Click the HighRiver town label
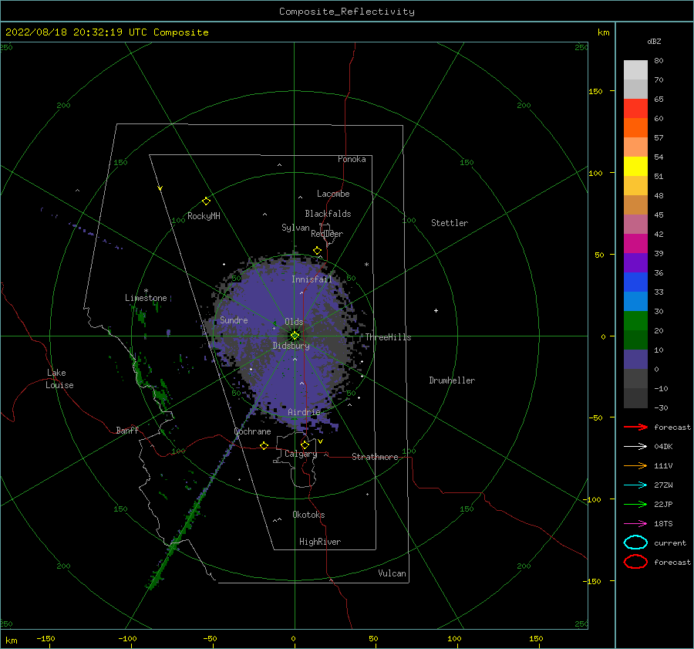This screenshot has height=649, width=694. point(320,542)
